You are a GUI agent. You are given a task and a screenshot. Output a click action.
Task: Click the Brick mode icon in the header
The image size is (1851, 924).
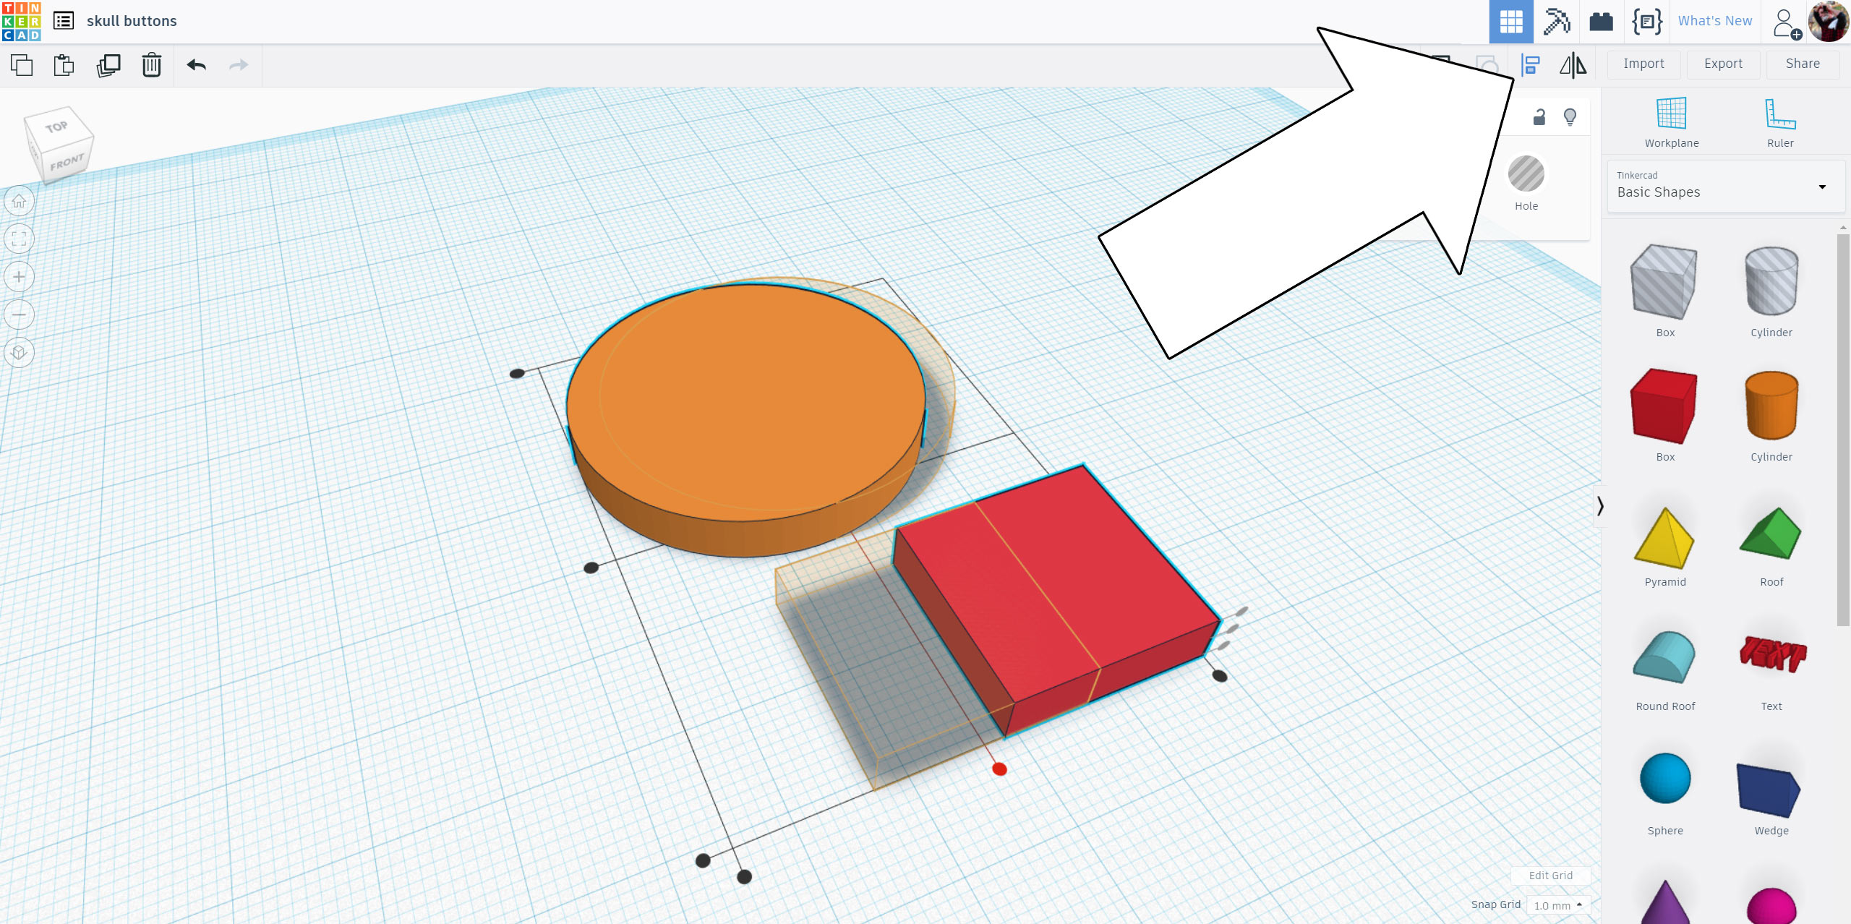pos(1602,21)
